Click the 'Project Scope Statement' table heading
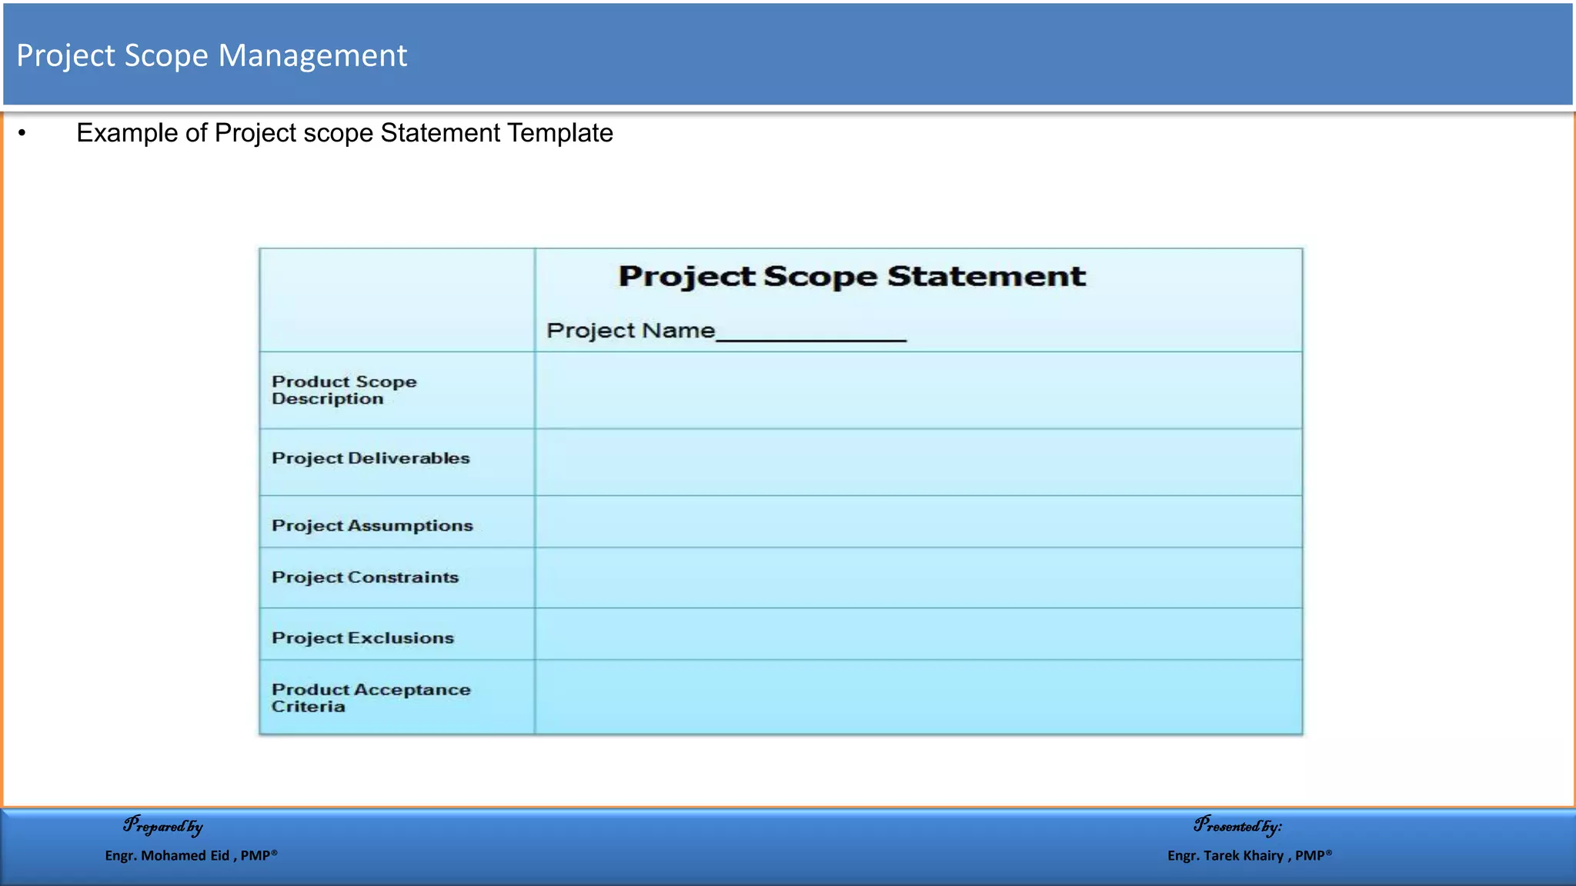 click(852, 276)
